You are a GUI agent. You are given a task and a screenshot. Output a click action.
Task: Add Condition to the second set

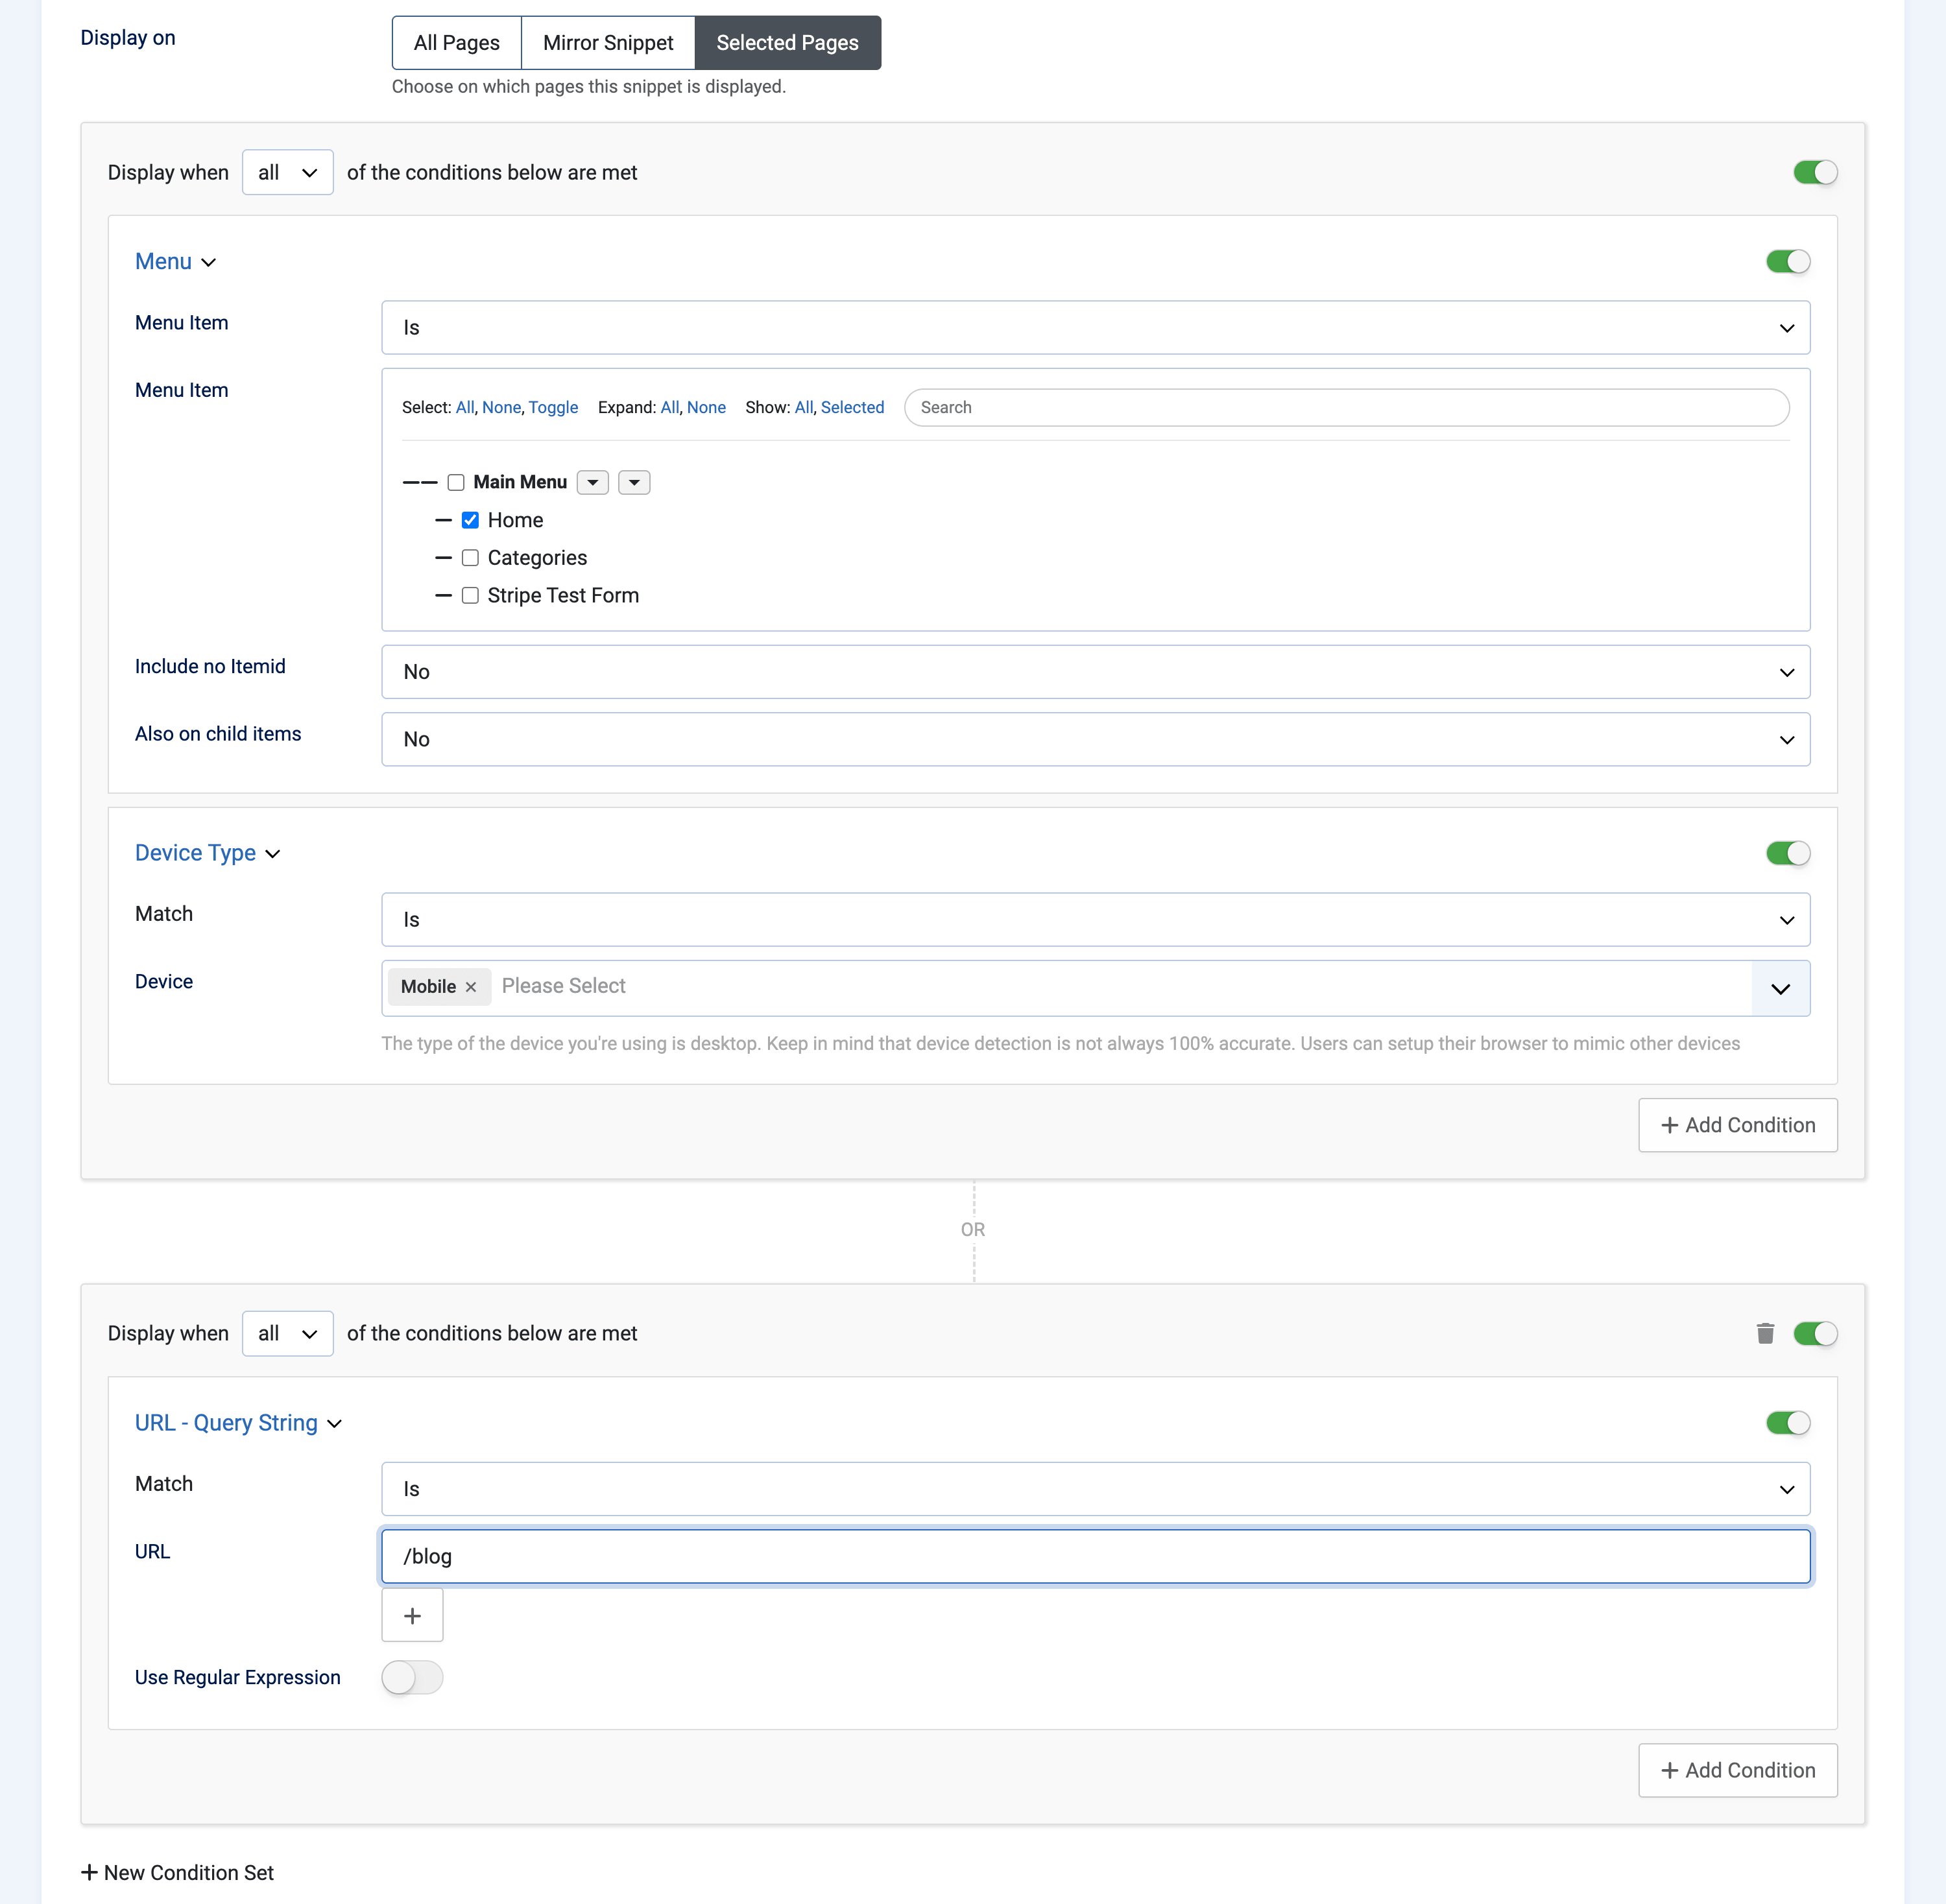[x=1737, y=1770]
